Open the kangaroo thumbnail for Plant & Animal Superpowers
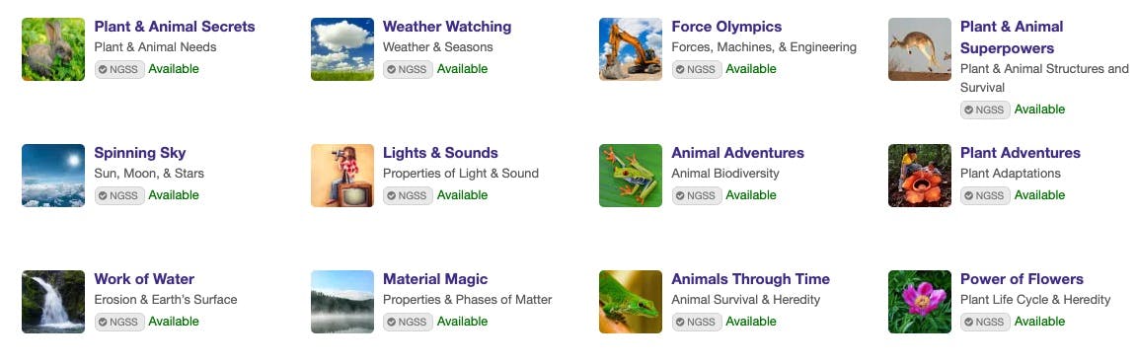The height and width of the screenshot is (364, 1136). [x=920, y=49]
